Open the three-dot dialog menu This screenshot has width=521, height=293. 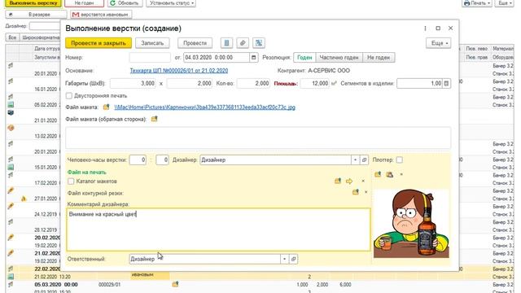point(425,28)
